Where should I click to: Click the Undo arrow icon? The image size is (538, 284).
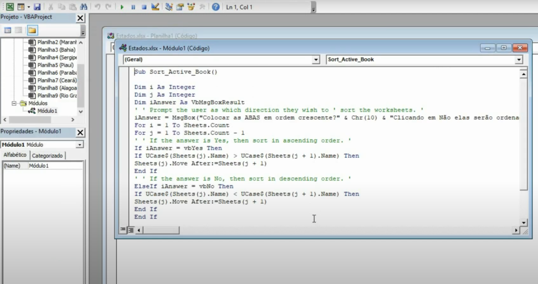97,6
